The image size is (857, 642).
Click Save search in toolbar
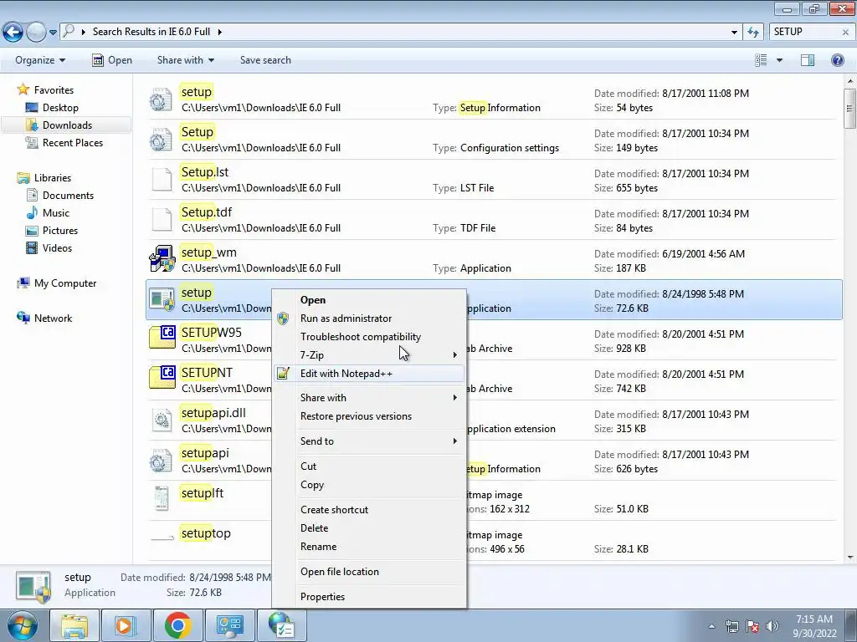[x=265, y=60]
